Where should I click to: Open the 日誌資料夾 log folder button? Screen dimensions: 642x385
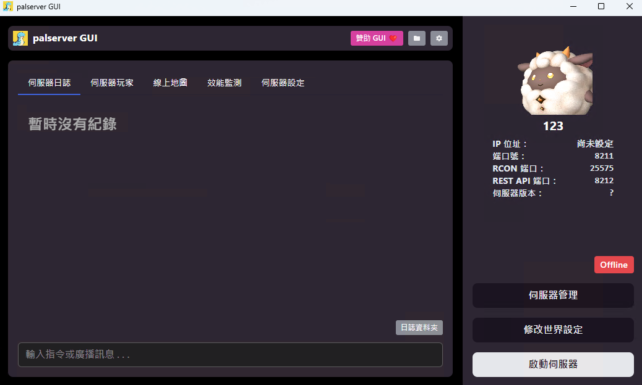(419, 328)
